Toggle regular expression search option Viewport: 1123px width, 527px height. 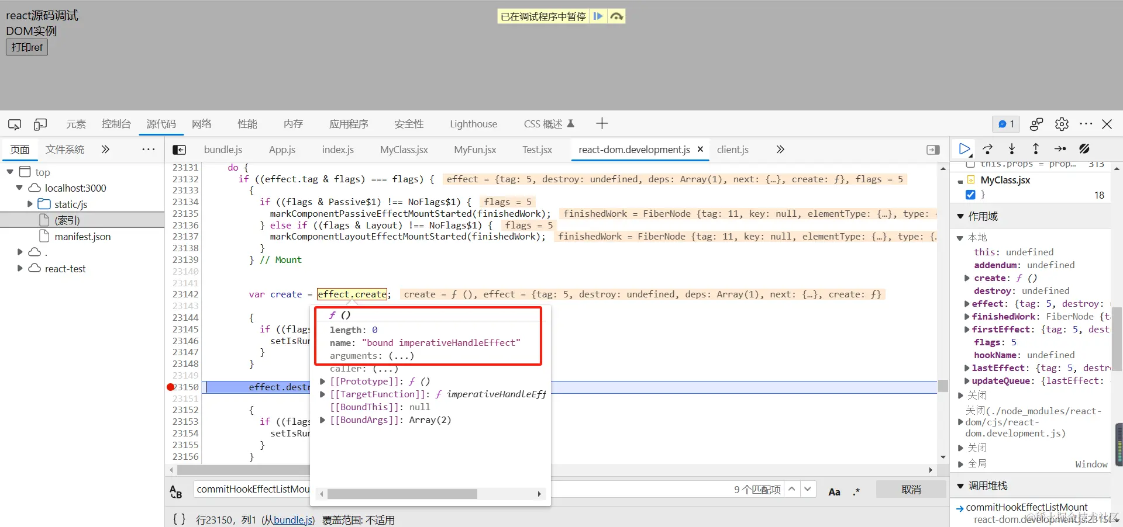[x=856, y=491]
